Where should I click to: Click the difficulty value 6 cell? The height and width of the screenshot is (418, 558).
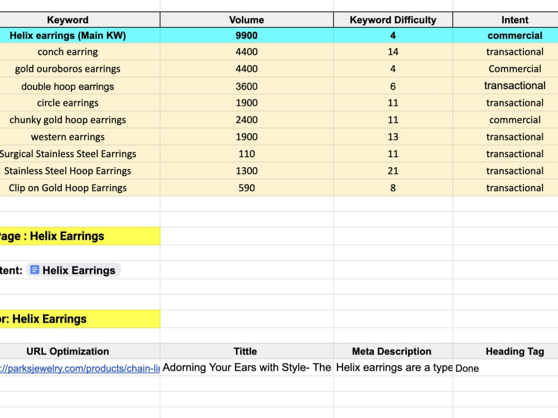pyautogui.click(x=393, y=86)
